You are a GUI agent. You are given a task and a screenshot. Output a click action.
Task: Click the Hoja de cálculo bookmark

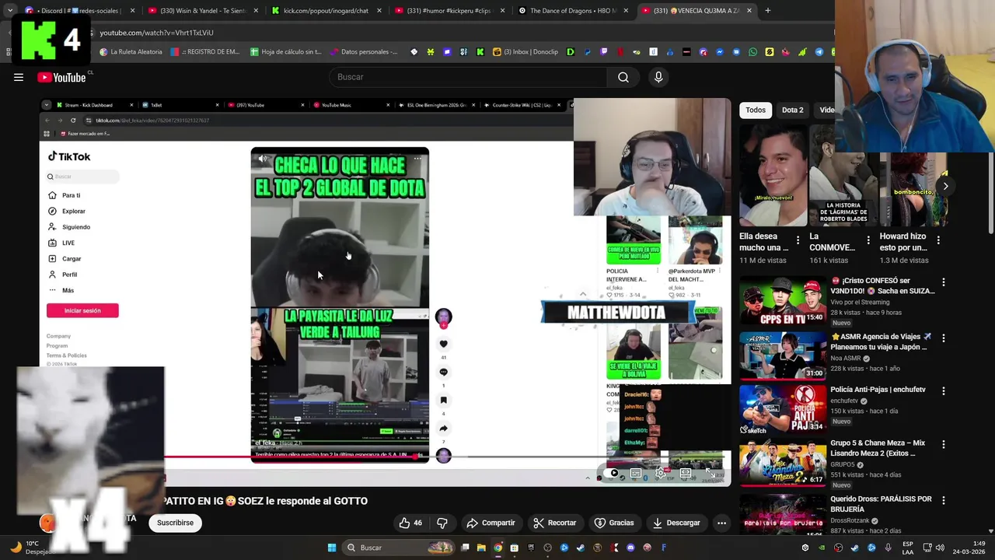point(285,52)
